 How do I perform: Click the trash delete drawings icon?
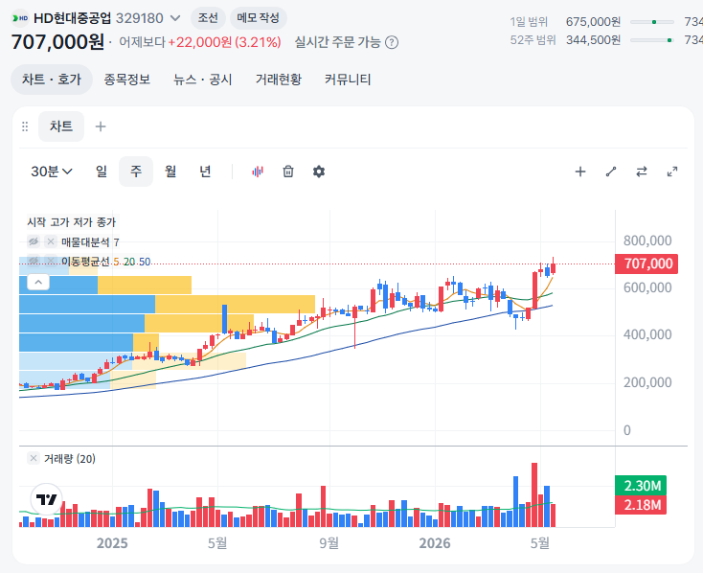288,172
